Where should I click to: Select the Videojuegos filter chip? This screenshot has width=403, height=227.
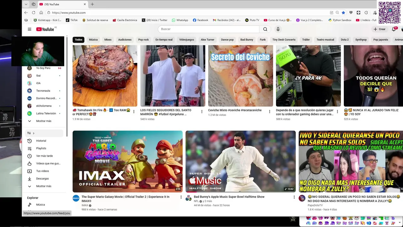187,40
